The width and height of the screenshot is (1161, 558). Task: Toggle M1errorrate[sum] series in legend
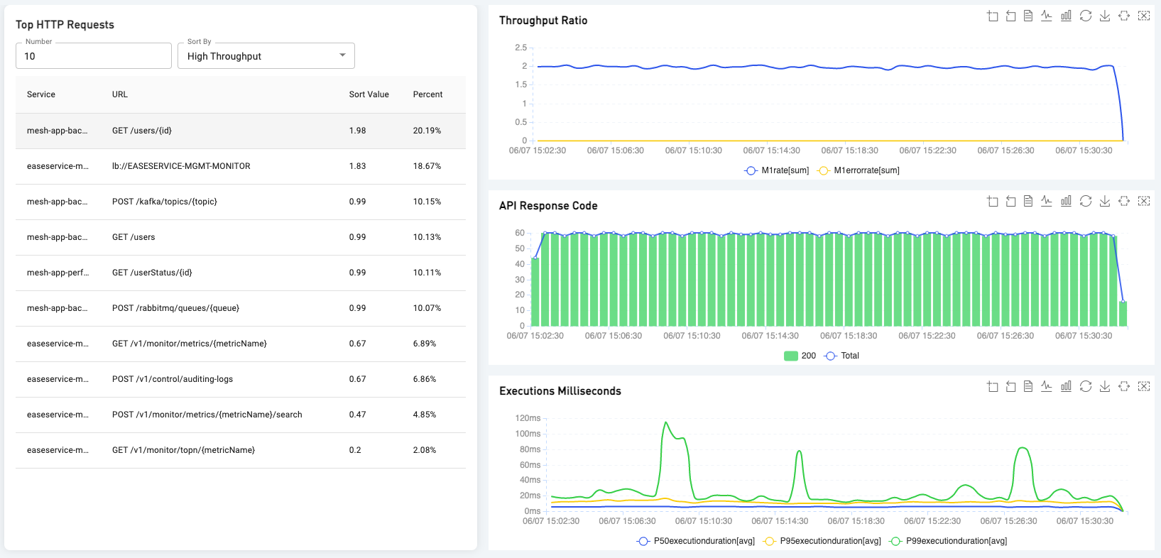859,170
